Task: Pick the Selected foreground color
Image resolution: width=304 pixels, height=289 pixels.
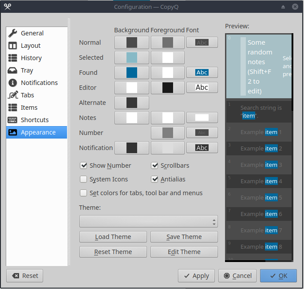Action: 167,58
